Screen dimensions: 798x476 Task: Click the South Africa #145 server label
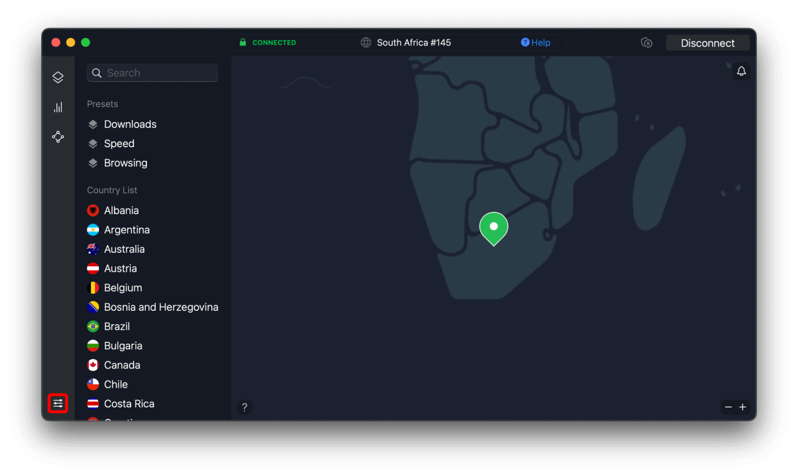[414, 43]
